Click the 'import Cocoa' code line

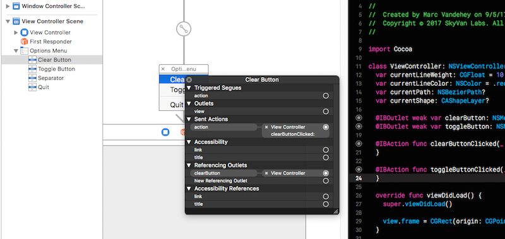390,49
